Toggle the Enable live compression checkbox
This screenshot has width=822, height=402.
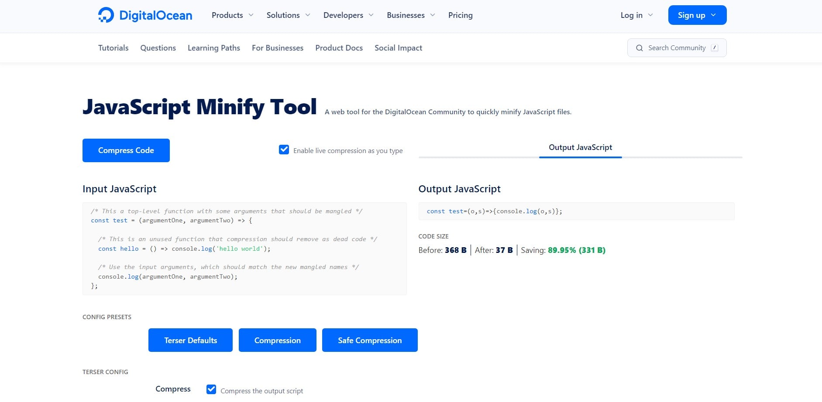[x=284, y=150]
